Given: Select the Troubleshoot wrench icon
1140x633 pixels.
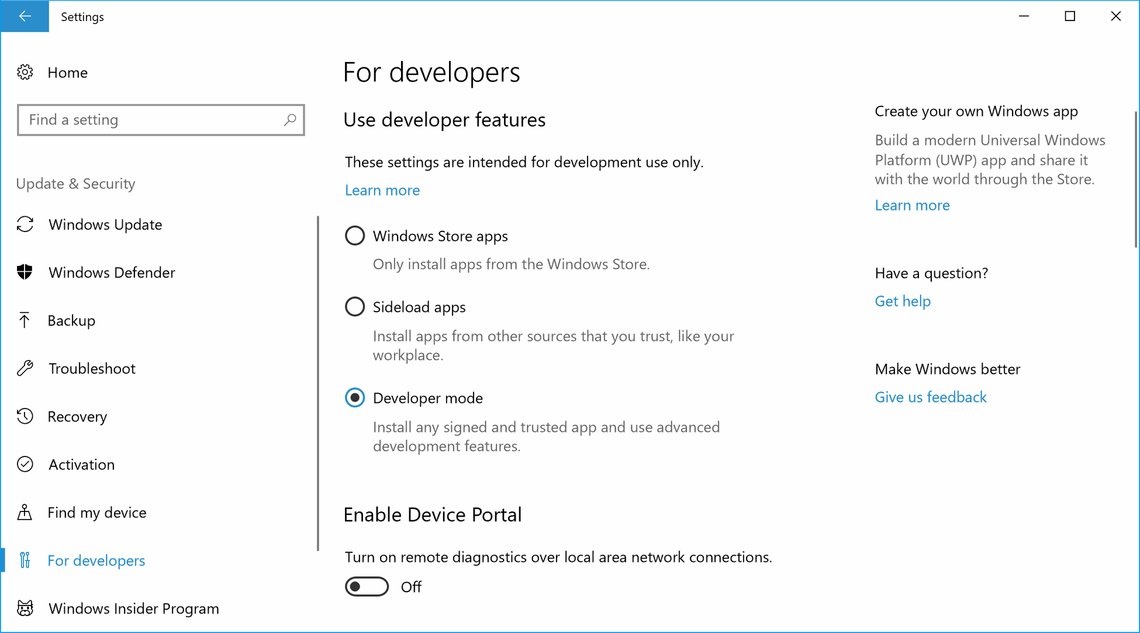Looking at the screenshot, I should tap(25, 368).
